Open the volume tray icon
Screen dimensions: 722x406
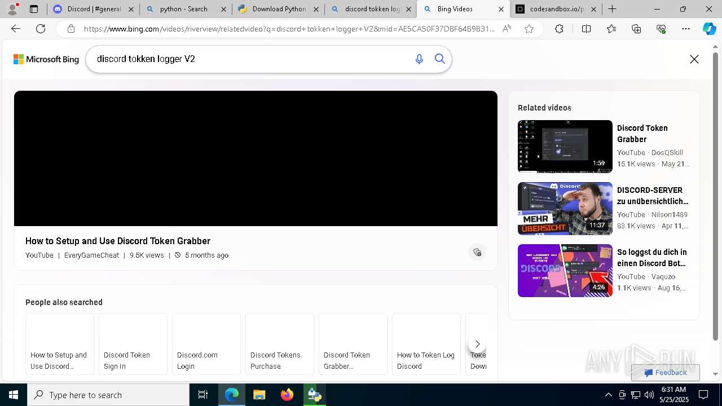point(649,395)
